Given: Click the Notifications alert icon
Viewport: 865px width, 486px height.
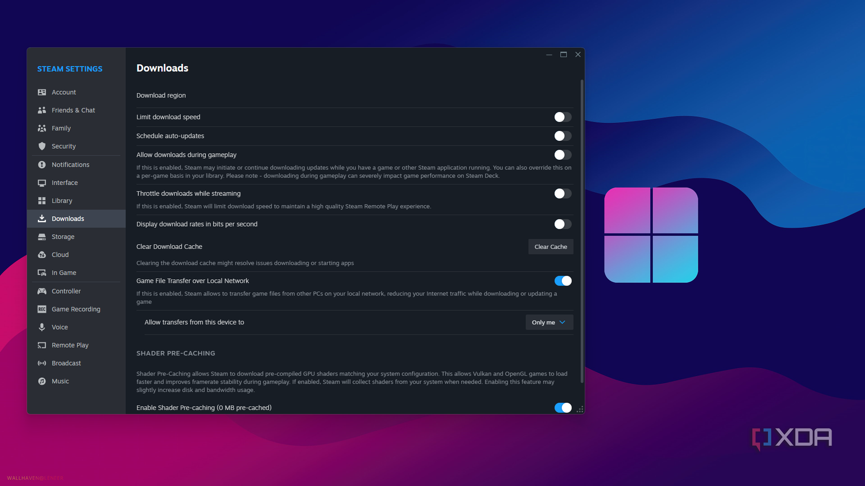Looking at the screenshot, I should [42, 164].
